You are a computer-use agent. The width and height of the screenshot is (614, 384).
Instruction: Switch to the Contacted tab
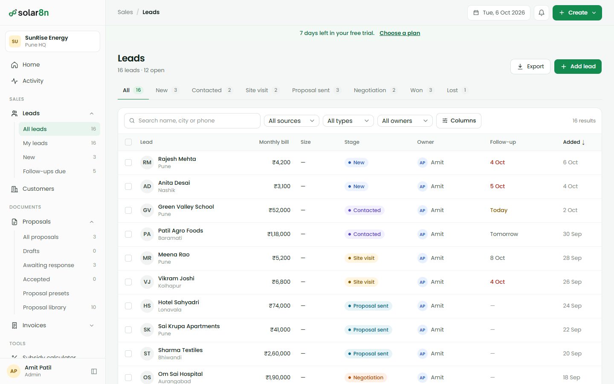pyautogui.click(x=212, y=90)
